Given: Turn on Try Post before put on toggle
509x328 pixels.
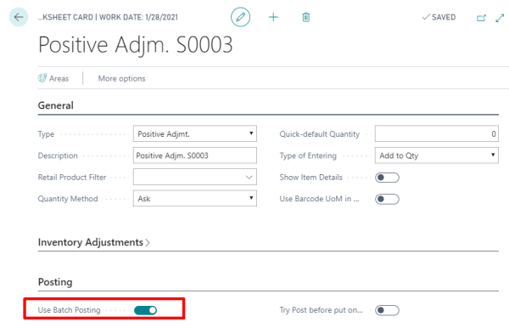Looking at the screenshot, I should 387,310.
